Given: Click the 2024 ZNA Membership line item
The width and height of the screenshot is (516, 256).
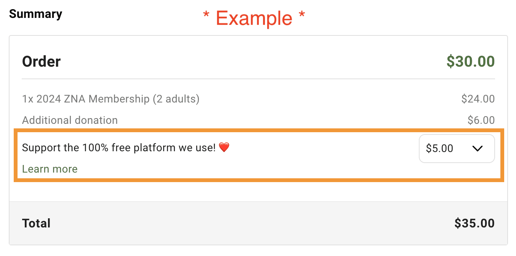Looking at the screenshot, I should [111, 99].
